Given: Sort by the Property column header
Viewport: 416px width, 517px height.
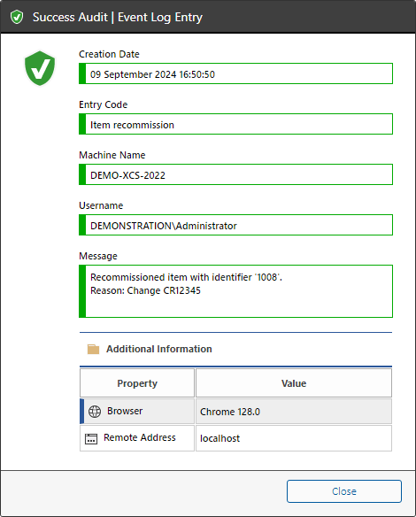Looking at the screenshot, I should click(137, 383).
